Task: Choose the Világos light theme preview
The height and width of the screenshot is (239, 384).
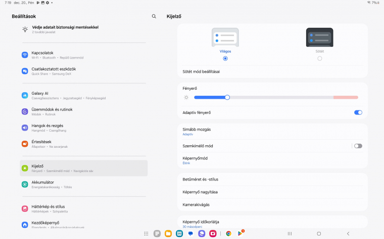Action: click(225, 37)
